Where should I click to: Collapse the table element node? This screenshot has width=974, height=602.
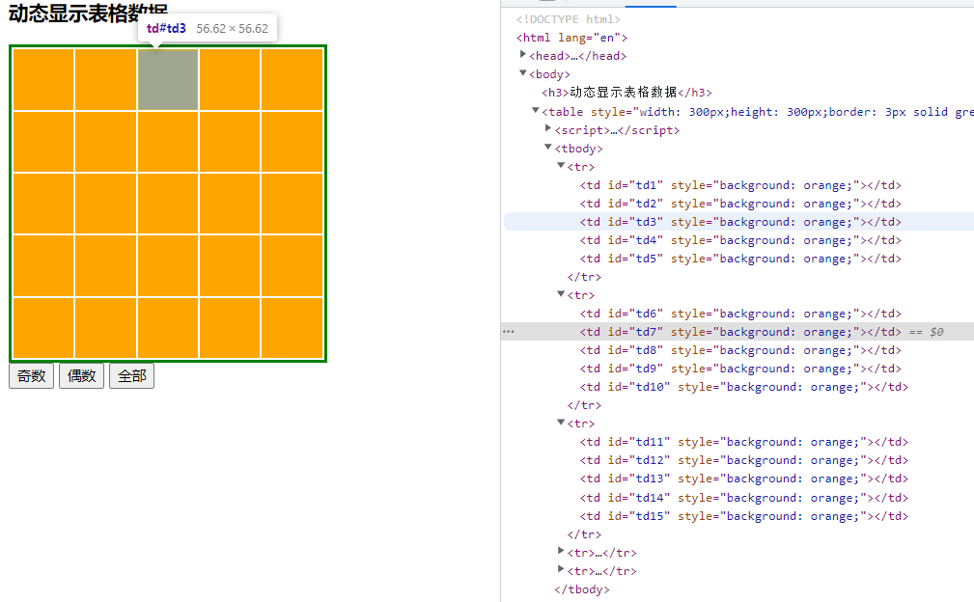(x=536, y=111)
